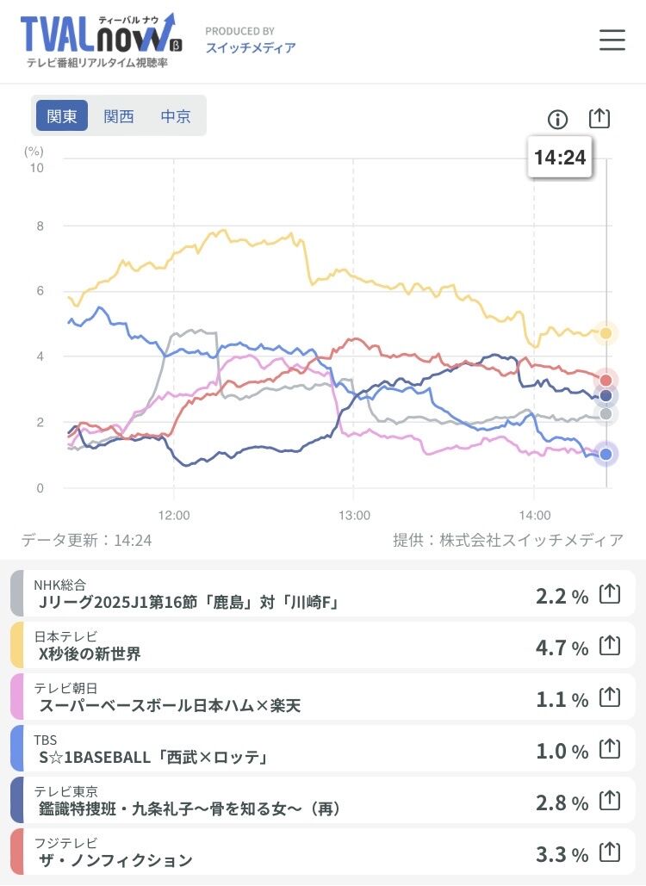Open the hamburger menu
This screenshot has width=646, height=886.
[612, 40]
